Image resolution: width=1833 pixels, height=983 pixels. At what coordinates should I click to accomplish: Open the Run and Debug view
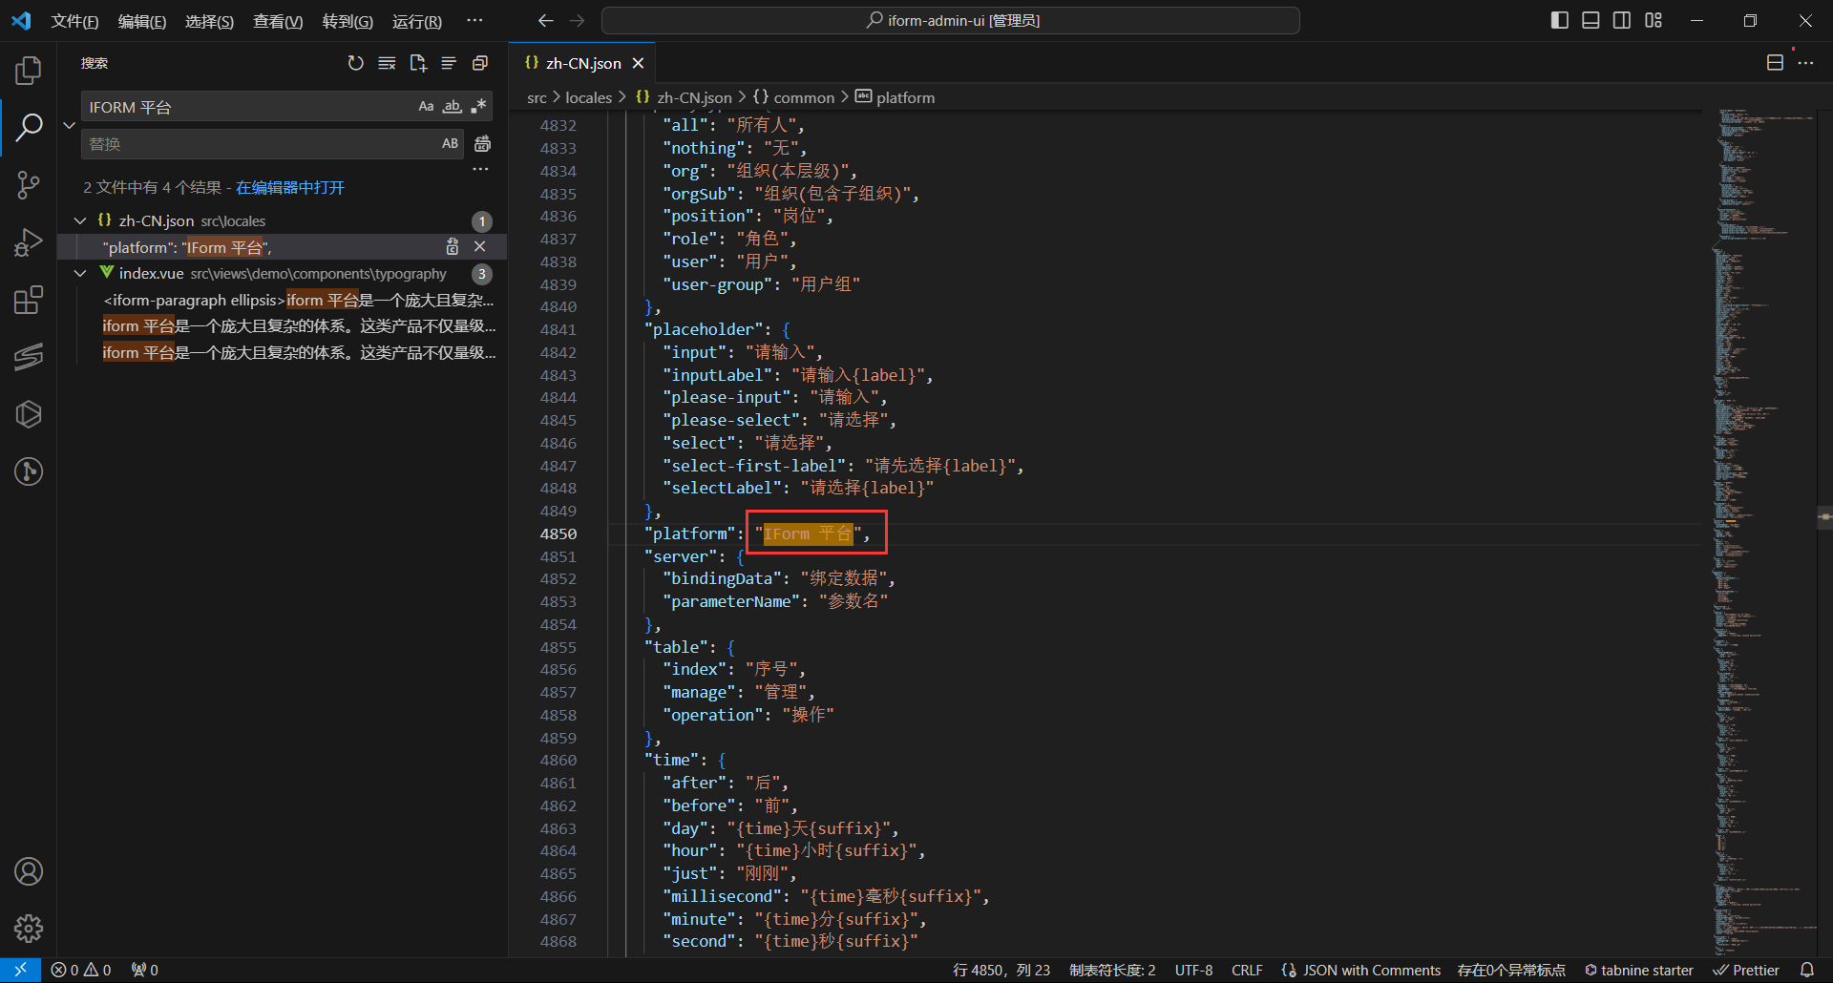tap(29, 242)
